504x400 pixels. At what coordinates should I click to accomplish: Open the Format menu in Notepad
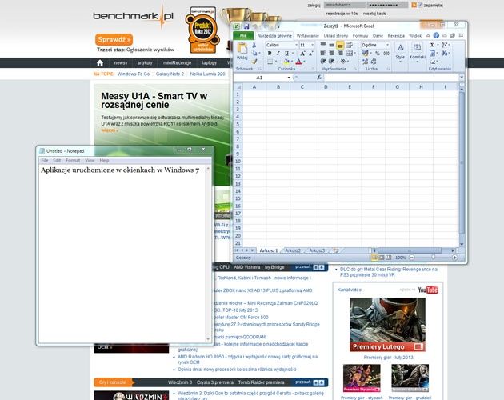click(x=73, y=161)
